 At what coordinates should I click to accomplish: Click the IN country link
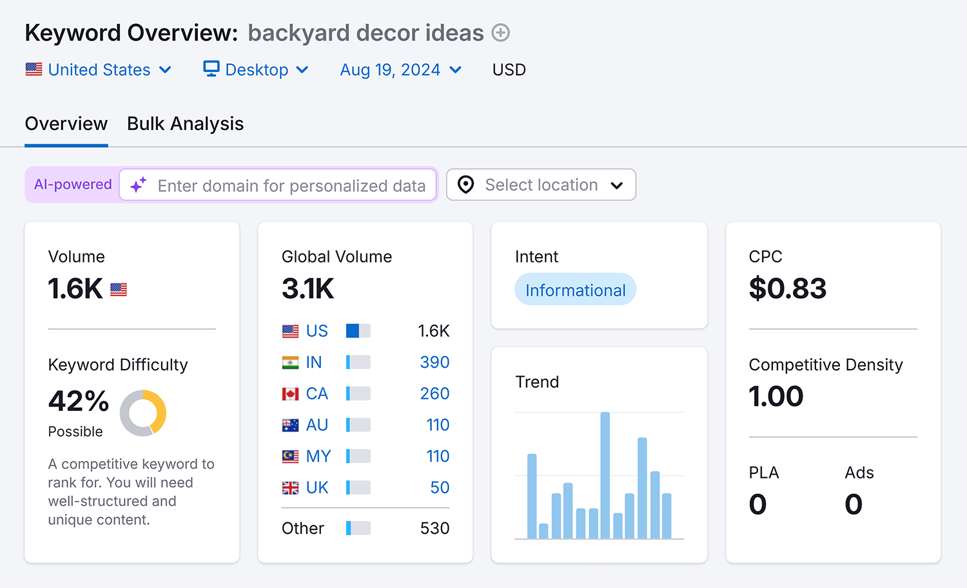pyautogui.click(x=314, y=363)
